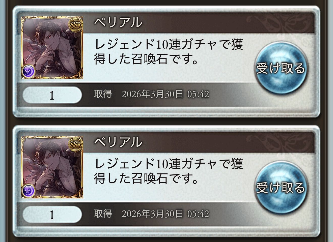Tap the 取得 label on the second item
Image resolution: width=333 pixels, height=242 pixels.
(103, 214)
